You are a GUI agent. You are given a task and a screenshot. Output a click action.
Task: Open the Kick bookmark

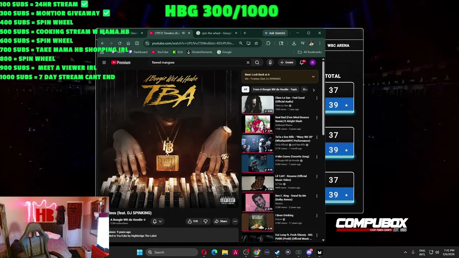[x=178, y=52]
